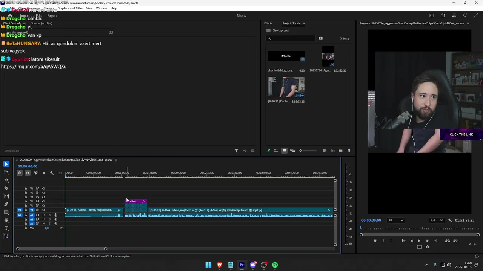Click the Project panel search field

291,38
